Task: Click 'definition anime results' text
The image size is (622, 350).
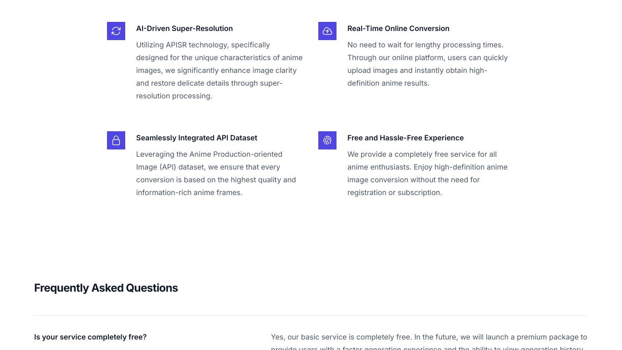Action: (x=387, y=83)
